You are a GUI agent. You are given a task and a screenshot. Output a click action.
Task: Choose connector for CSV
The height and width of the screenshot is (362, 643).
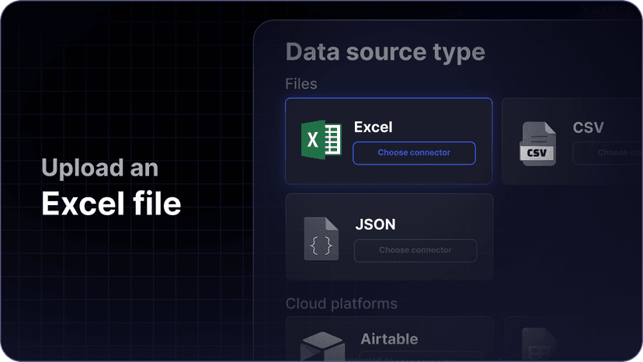coord(608,153)
